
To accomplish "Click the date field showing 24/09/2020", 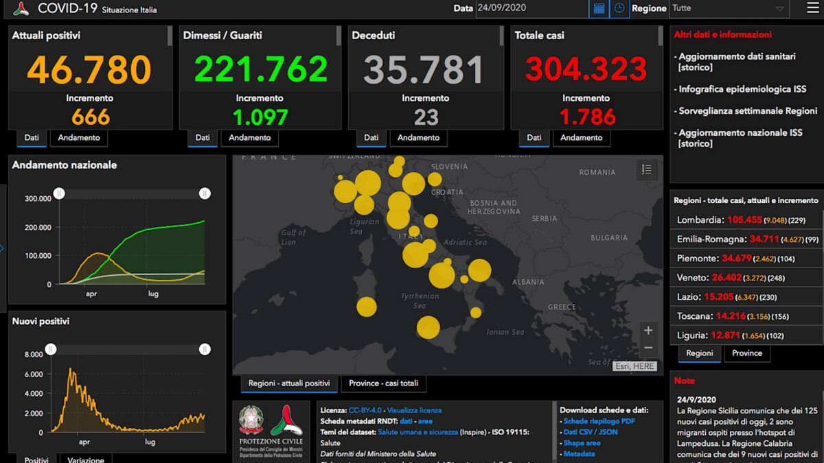I will click(x=532, y=8).
